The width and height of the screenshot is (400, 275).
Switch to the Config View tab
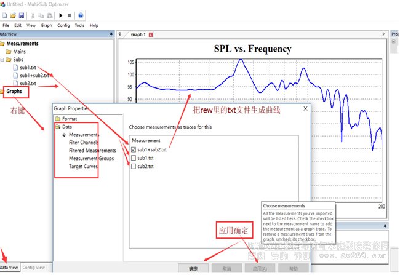tap(33, 268)
